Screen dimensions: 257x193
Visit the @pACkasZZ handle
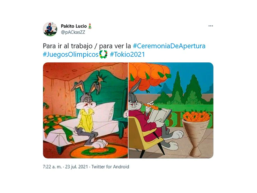tap(73, 32)
